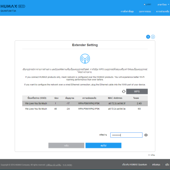Click the wireless antenna extender icon
Viewport: 170px width, 170px height.
tap(85, 58)
